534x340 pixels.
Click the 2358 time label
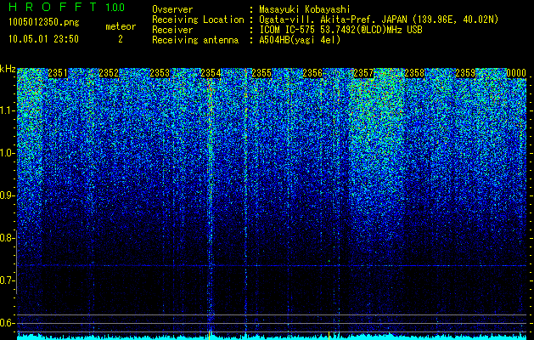click(414, 73)
